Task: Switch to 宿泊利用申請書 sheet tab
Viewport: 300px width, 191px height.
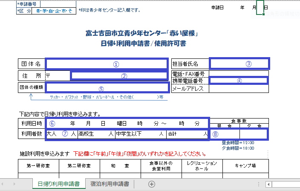Action: 110,184
